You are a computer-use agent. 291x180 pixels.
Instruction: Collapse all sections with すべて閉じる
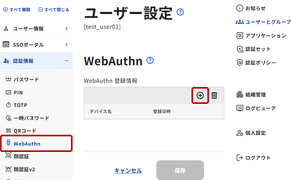coord(54,9)
